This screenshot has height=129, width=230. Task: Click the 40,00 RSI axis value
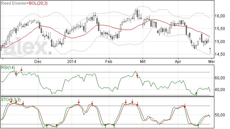click(220, 90)
